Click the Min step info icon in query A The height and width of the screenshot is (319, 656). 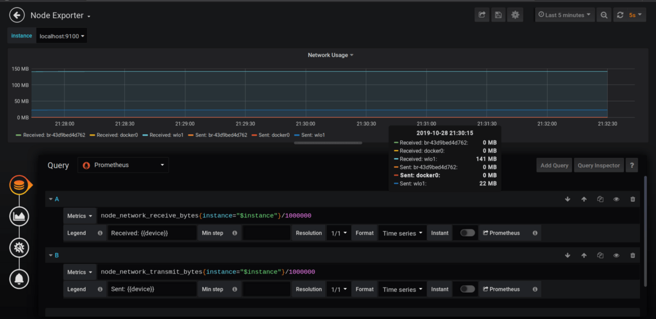click(x=235, y=233)
